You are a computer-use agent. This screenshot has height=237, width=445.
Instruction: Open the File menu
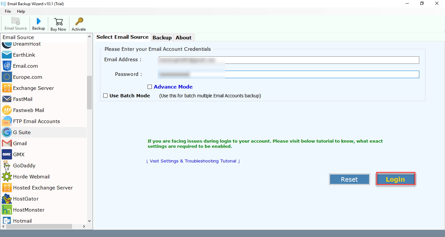click(x=8, y=11)
